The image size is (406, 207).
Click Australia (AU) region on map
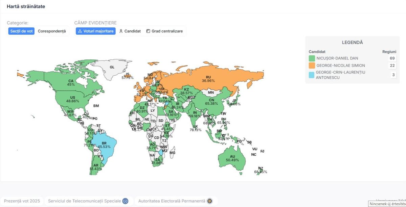[x=232, y=158]
